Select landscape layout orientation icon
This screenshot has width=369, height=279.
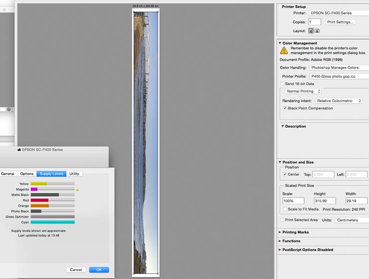[317, 31]
